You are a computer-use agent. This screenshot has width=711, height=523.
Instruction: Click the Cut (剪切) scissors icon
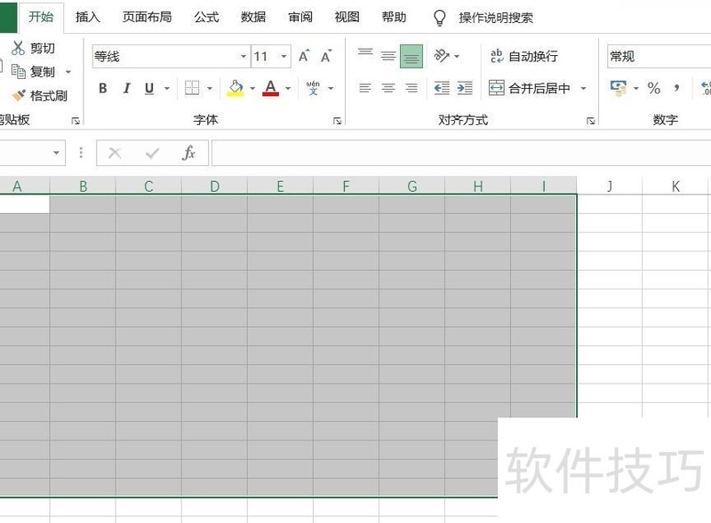click(19, 48)
